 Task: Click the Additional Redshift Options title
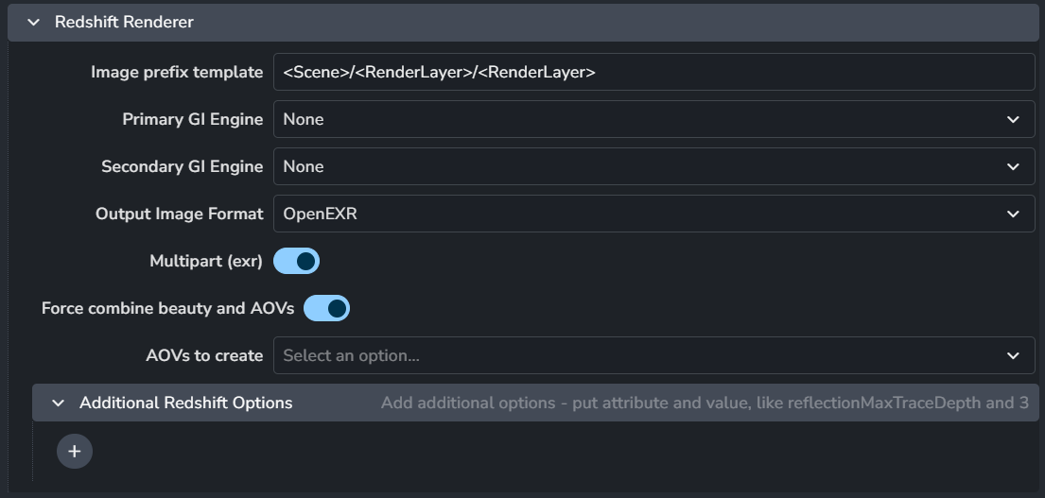pos(185,403)
